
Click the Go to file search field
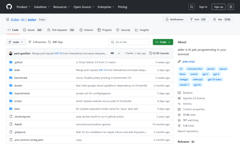click(129, 42)
